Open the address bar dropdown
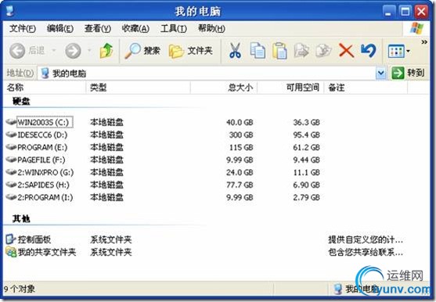436x302 pixels. click(x=380, y=74)
